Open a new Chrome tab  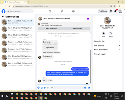click(x=28, y=2)
